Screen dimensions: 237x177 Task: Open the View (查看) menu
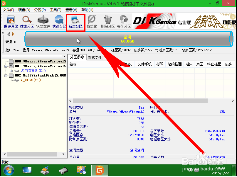click(71, 10)
